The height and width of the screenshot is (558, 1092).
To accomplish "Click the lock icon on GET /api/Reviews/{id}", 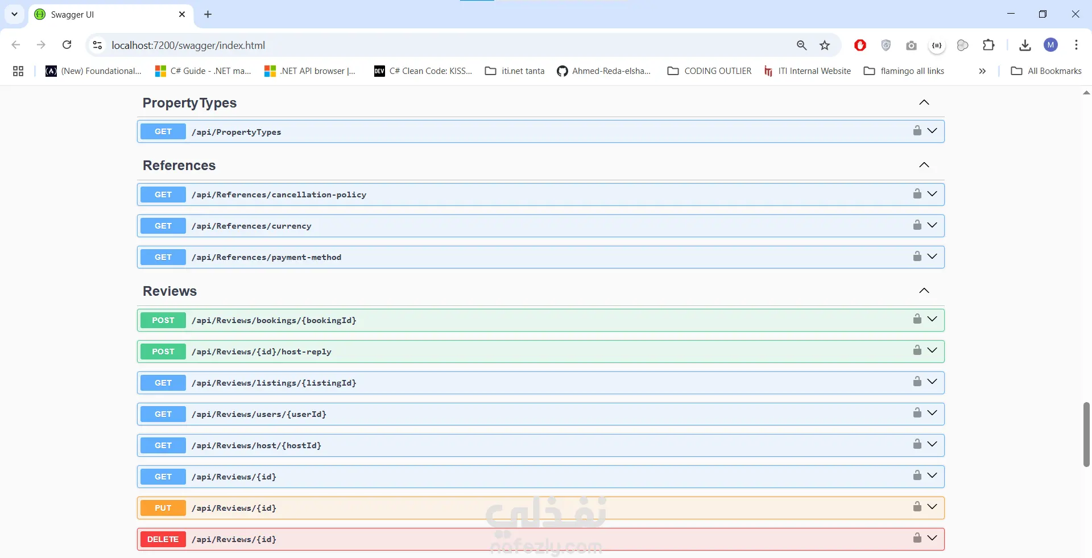I will (x=917, y=476).
